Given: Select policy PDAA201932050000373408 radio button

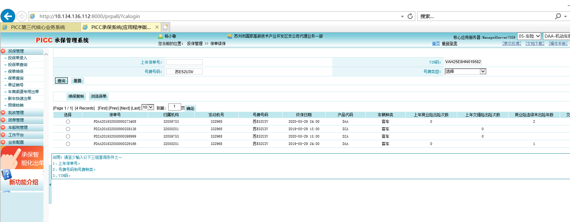Looking at the screenshot, I should [68, 122].
